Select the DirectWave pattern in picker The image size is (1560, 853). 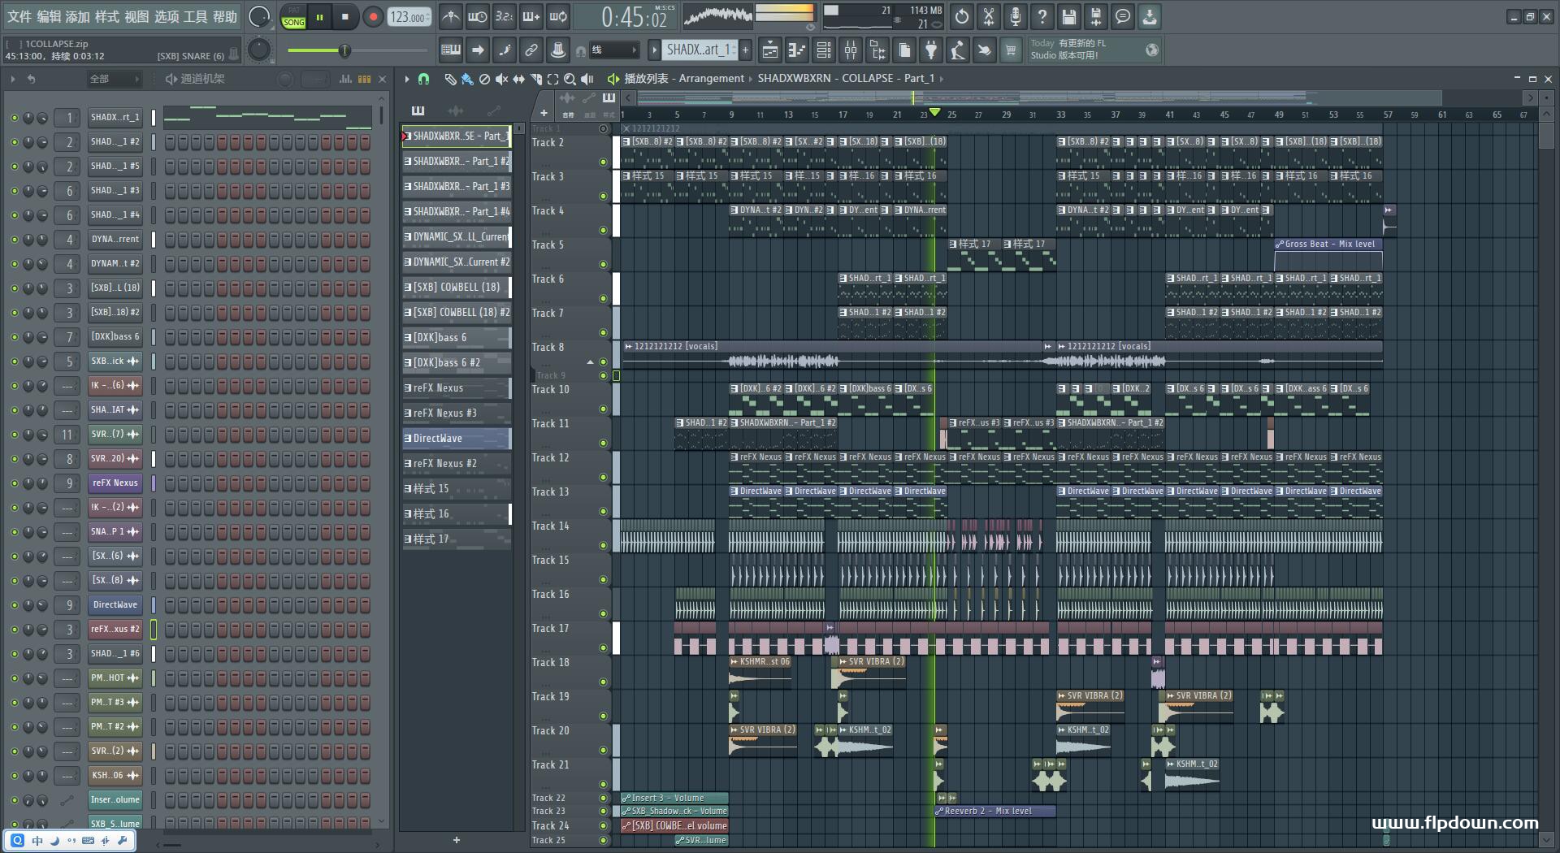pyautogui.click(x=457, y=438)
